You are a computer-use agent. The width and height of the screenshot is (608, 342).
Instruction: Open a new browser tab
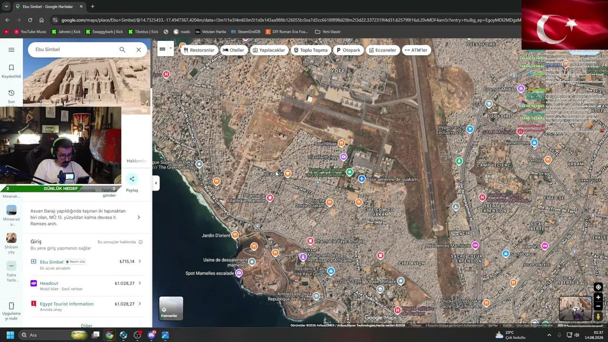(x=93, y=7)
